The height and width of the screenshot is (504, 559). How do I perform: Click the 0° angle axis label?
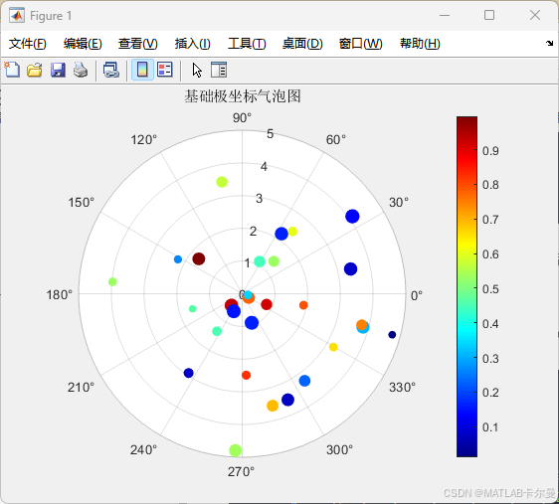[x=417, y=295]
